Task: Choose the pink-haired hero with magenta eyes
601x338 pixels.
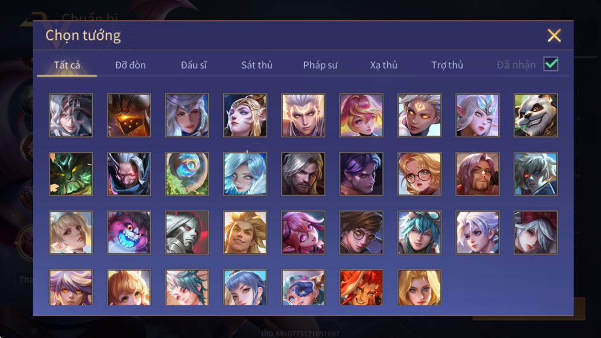Action: (x=303, y=232)
